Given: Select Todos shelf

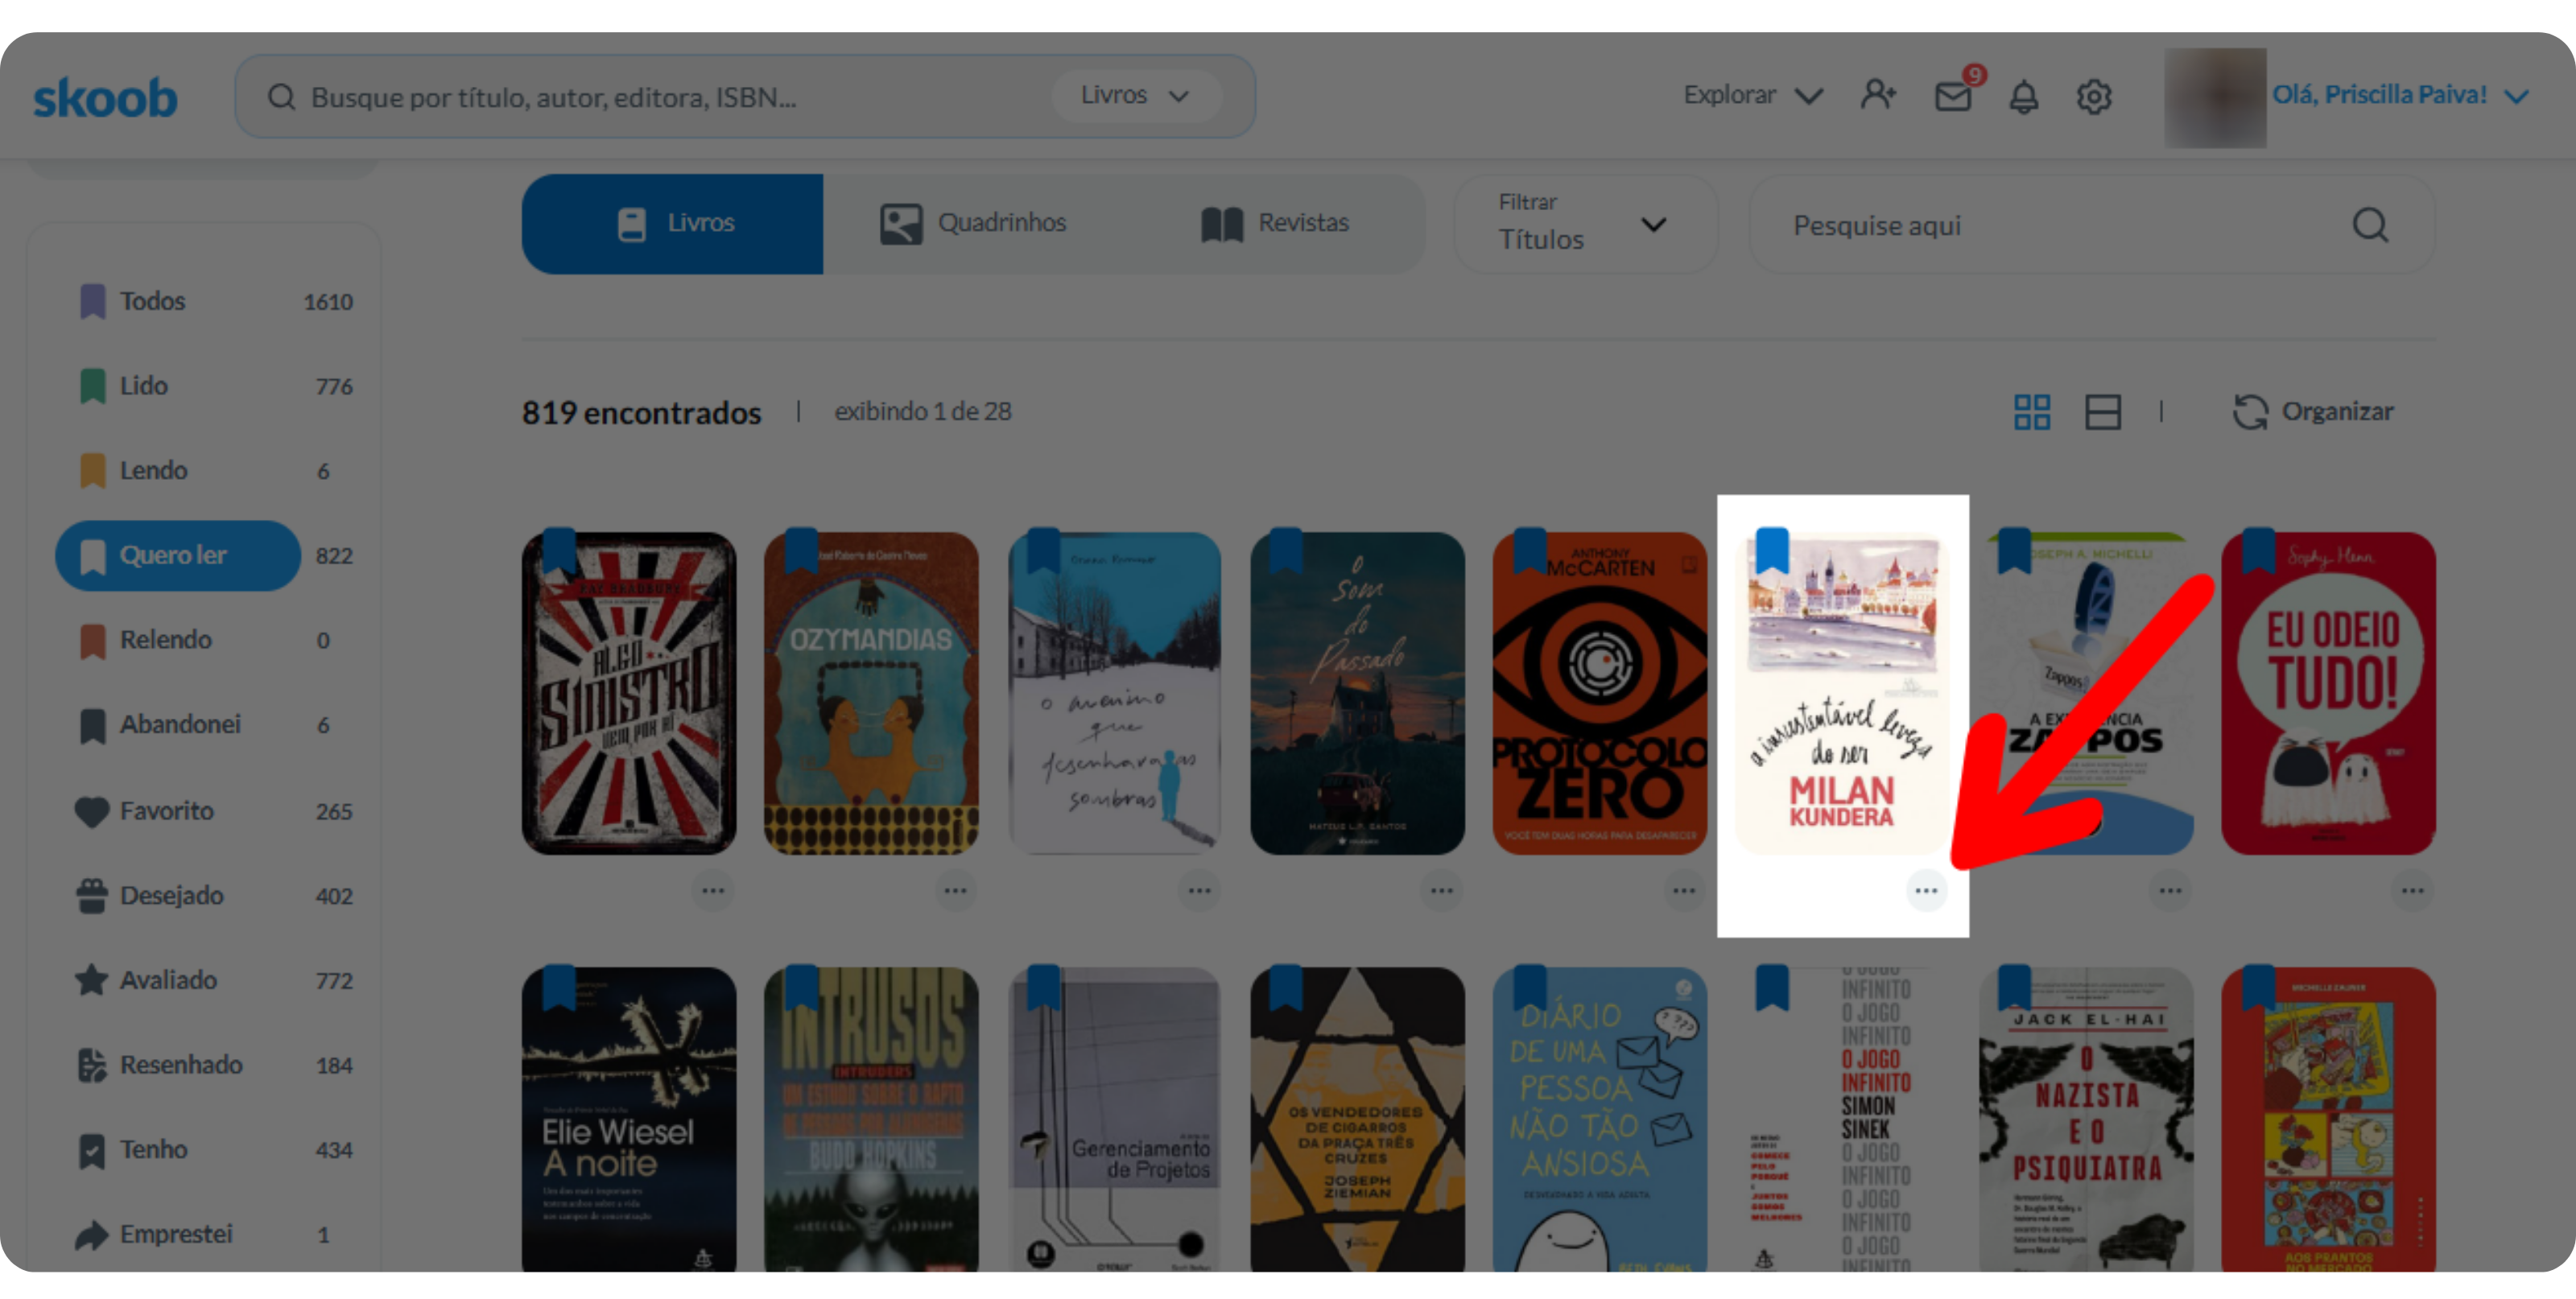Looking at the screenshot, I should pos(215,301).
